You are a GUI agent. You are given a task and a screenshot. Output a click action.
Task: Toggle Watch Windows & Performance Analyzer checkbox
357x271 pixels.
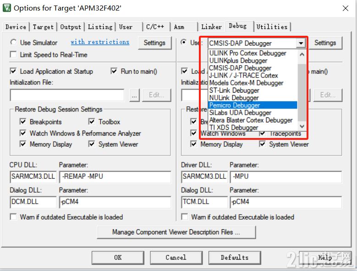pos(23,133)
